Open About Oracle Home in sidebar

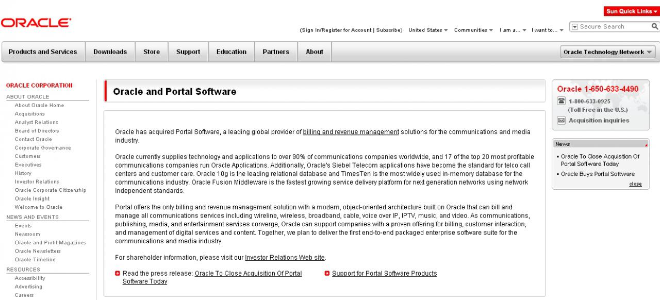(39, 105)
